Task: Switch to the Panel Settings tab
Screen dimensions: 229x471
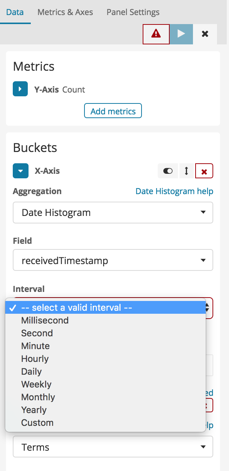Action: pos(133,12)
